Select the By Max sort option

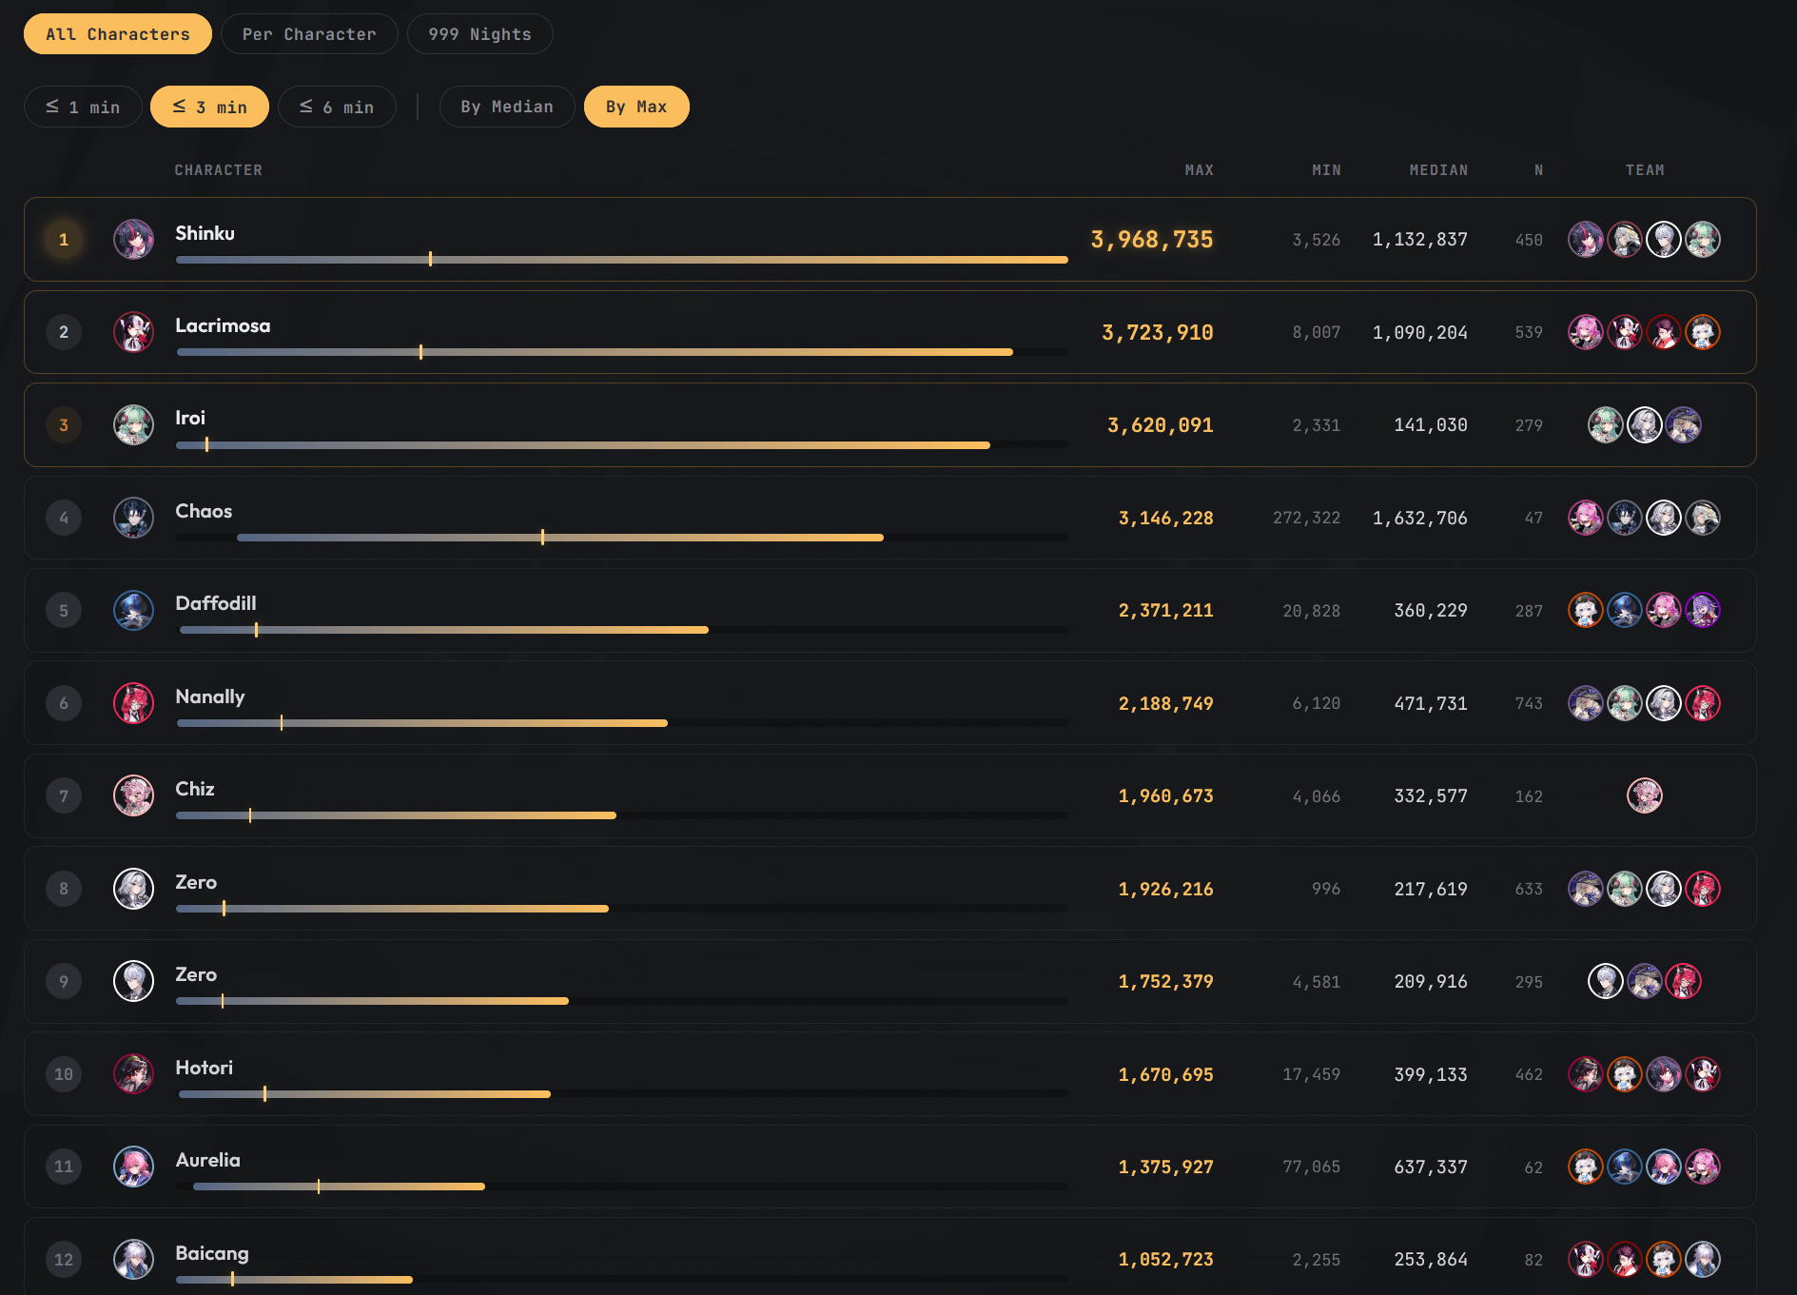636,107
